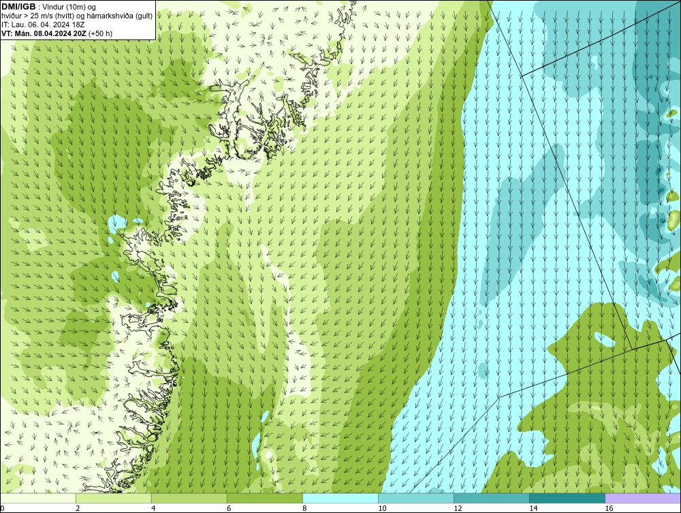Click the 0–2 m/s palest color band in legend
Image resolution: width=681 pixels, height=513 pixels.
(x=38, y=498)
